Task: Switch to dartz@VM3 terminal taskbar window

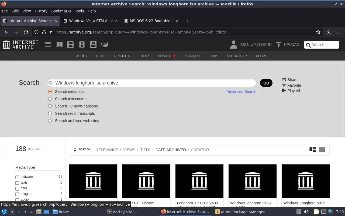Action: point(123,212)
